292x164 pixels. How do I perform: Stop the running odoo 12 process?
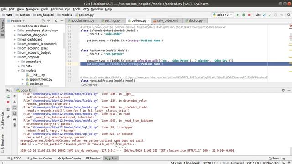point(250,15)
